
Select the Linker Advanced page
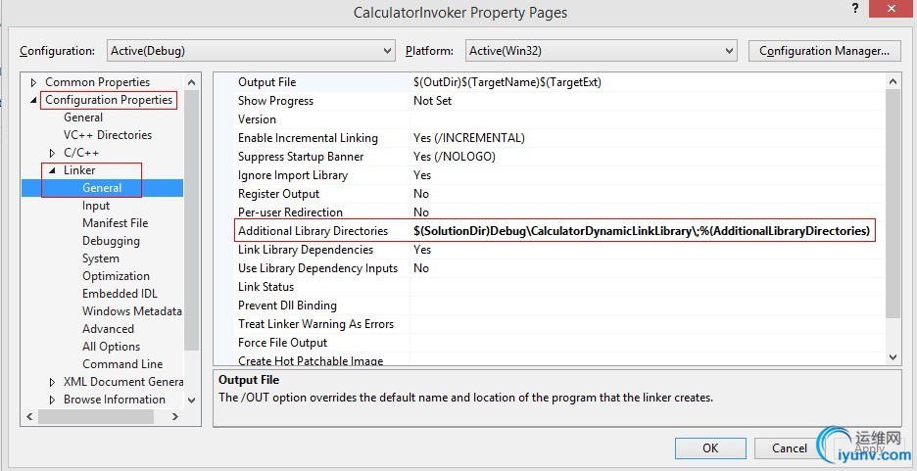coord(108,328)
